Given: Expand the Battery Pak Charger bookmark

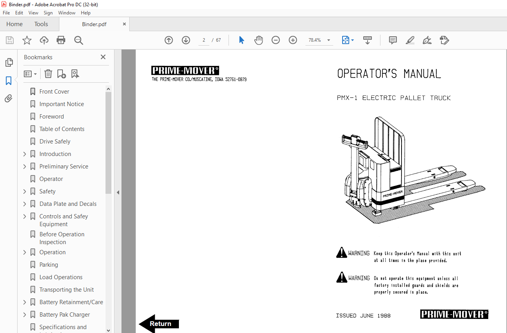Looking at the screenshot, I should coord(25,315).
